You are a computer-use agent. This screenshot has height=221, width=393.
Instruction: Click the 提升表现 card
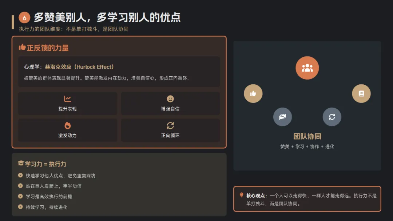tap(67, 103)
